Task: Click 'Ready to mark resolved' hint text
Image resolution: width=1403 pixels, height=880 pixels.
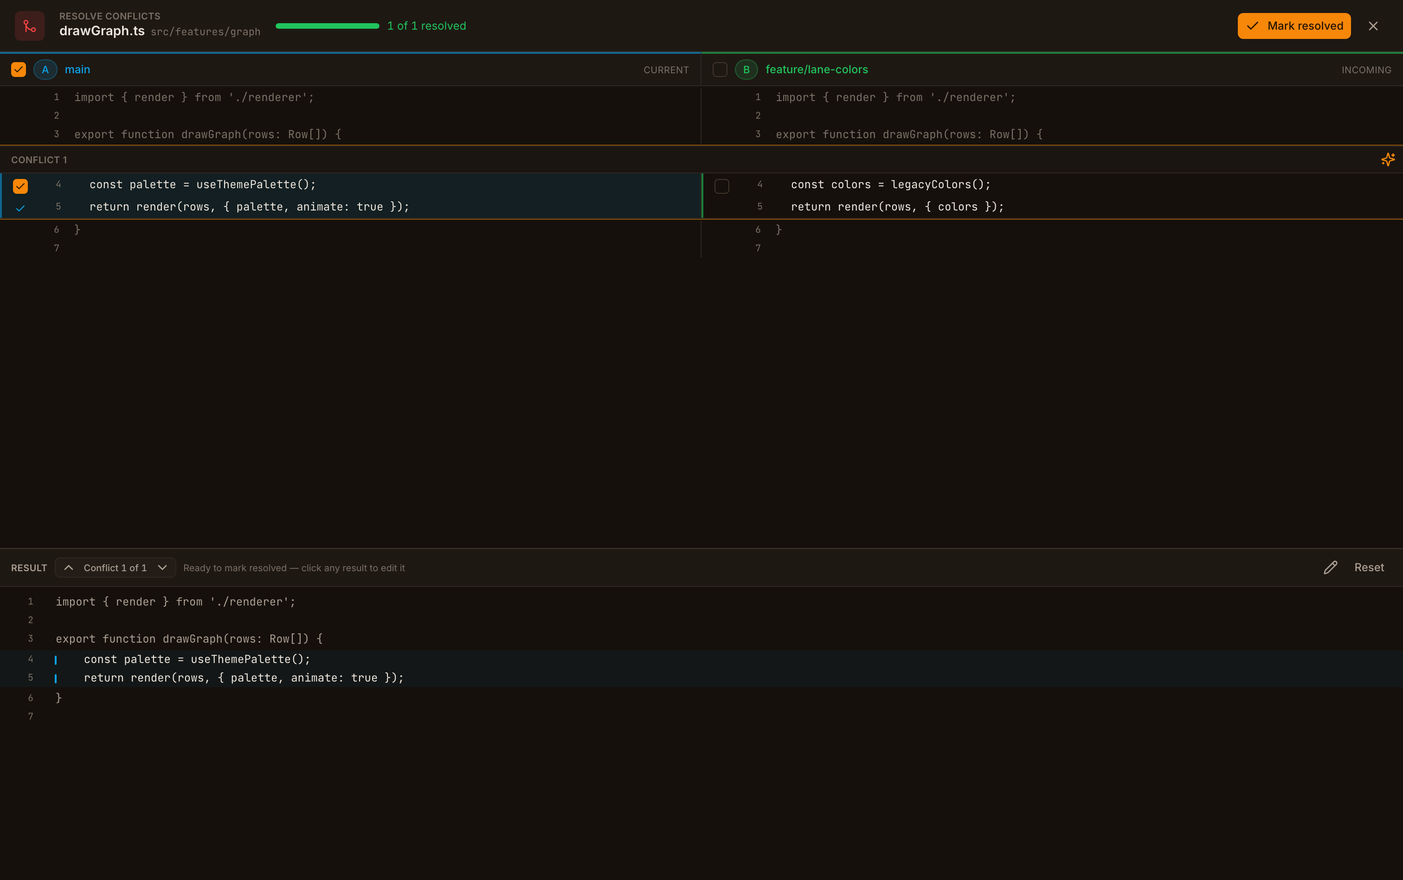Action: point(294,568)
